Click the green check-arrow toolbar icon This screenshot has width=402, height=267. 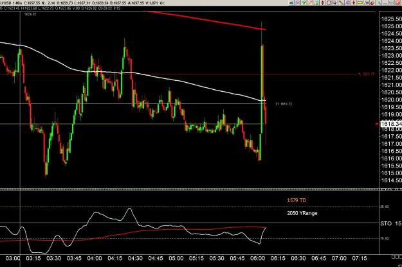pyautogui.click(x=304, y=3)
